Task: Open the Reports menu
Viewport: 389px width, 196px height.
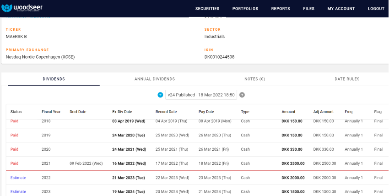Action: pos(281,9)
